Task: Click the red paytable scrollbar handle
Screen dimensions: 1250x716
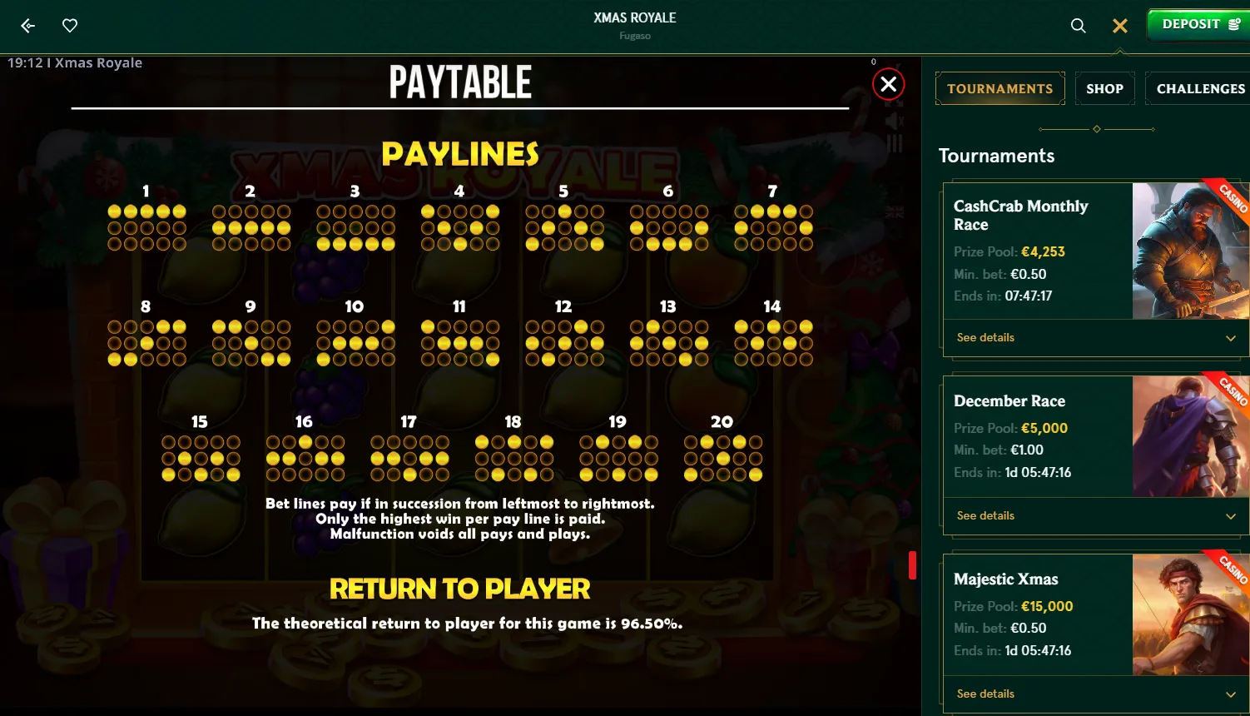Action: (x=912, y=565)
